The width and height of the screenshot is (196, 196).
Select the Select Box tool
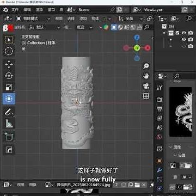tap(9, 40)
